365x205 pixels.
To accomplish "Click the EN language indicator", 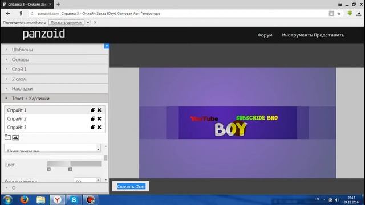I will click(x=317, y=199).
